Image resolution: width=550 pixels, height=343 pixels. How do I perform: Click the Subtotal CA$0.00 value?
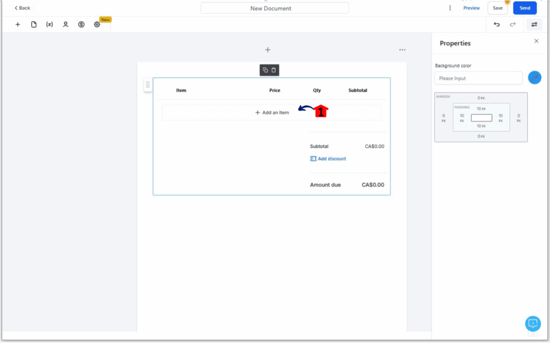pyautogui.click(x=374, y=146)
